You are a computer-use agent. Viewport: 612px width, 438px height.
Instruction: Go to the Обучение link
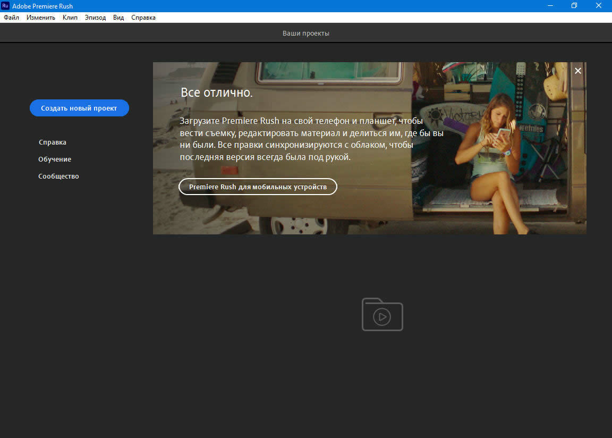[x=55, y=159]
